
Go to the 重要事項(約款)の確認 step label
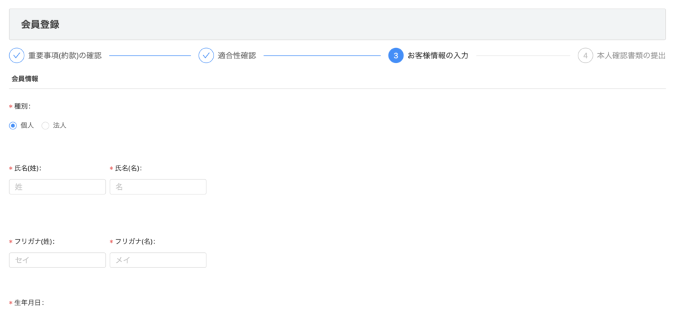pos(64,56)
